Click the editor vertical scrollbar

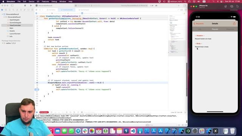point(186,79)
